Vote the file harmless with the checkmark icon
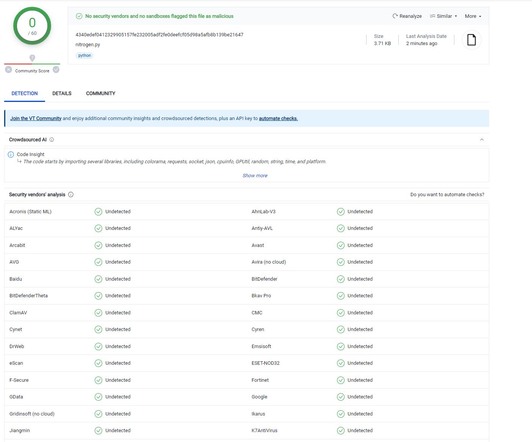Screen dimensions: 532x442 coord(56,70)
